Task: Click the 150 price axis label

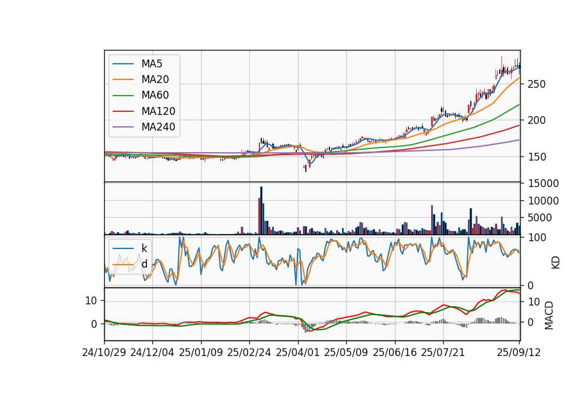Action: coord(536,157)
